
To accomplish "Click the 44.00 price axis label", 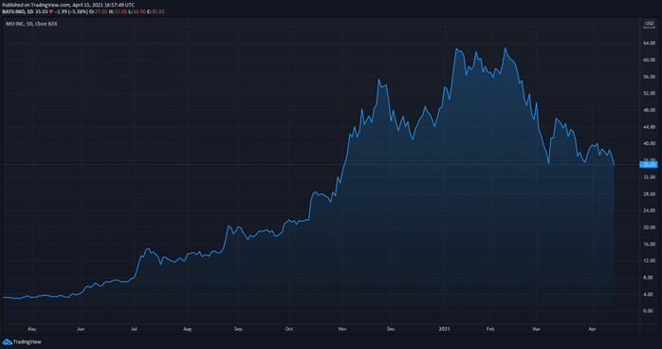I will [x=650, y=127].
